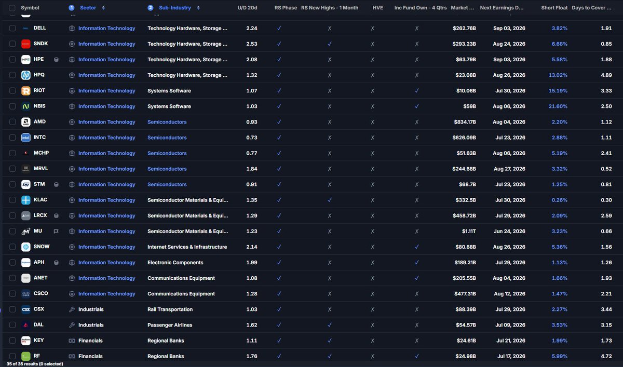Click the red SNDK company logo
The height and width of the screenshot is (367, 623).
[x=26, y=44]
